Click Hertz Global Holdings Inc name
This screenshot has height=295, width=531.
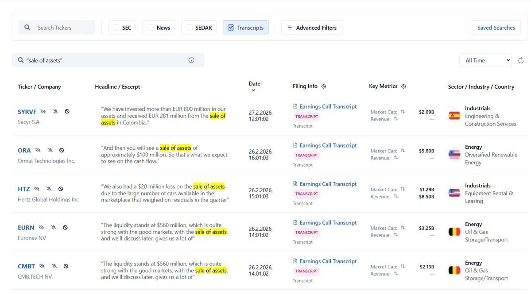48,199
